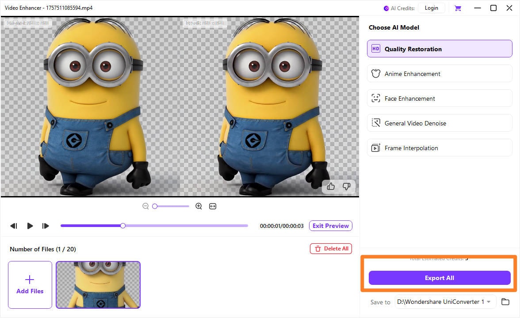Click the 00:00:01/00:00:03 time readout
The width and height of the screenshot is (520, 318).
point(282,226)
